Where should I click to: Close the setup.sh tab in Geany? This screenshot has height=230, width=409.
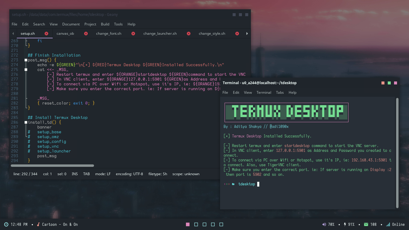[x=46, y=34]
